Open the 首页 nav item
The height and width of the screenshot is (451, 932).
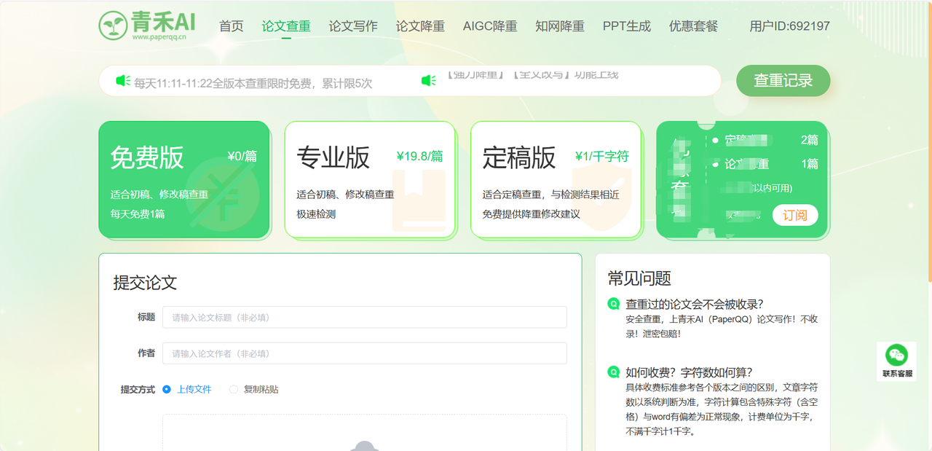point(232,26)
